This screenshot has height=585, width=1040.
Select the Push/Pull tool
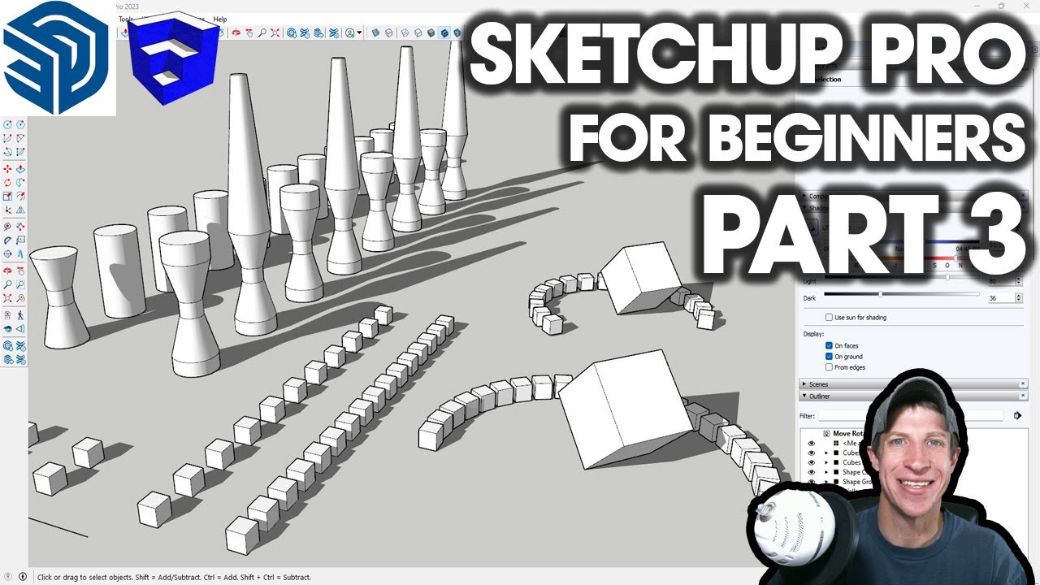click(21, 169)
